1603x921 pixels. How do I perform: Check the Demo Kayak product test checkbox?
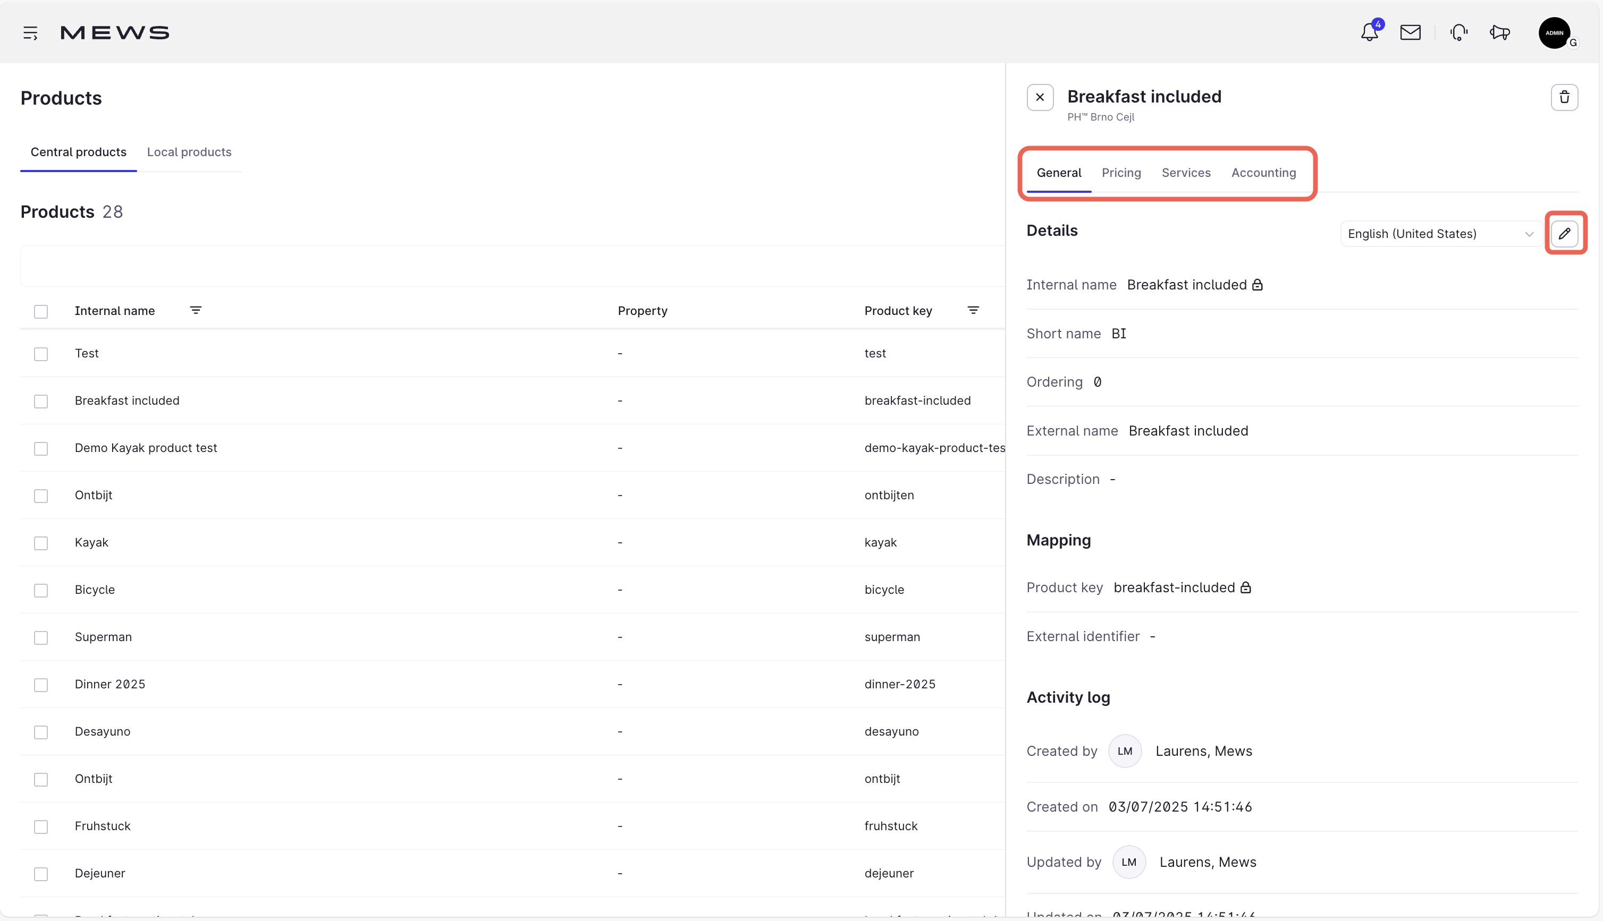pyautogui.click(x=41, y=448)
